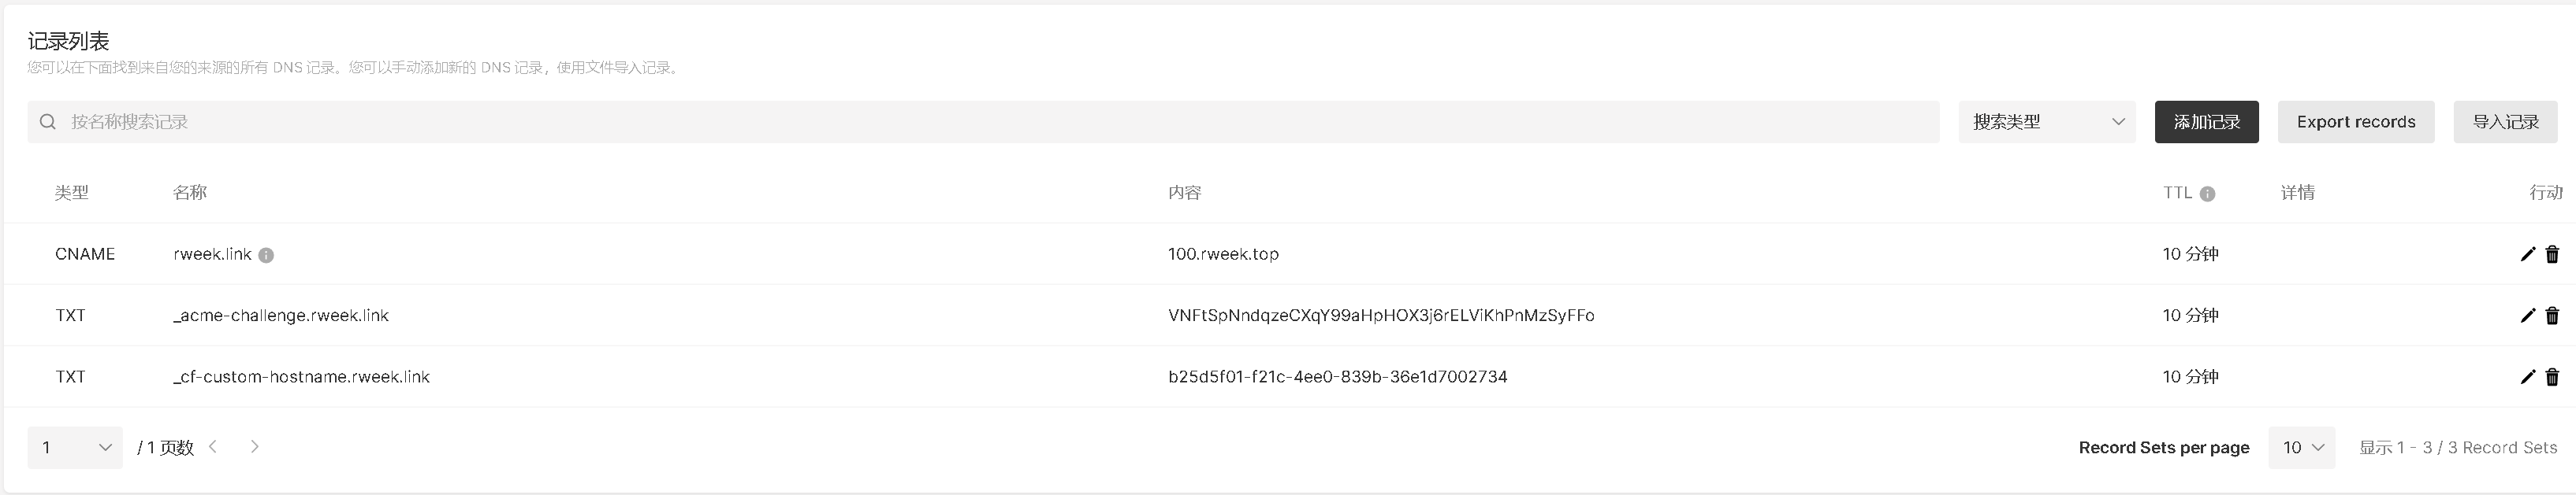Open the page number selector dropdown
This screenshot has height=495, width=2576.
pos(75,447)
